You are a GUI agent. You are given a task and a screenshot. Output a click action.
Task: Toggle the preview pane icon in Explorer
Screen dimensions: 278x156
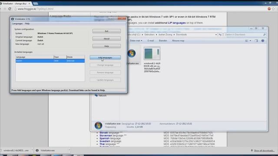click(256, 41)
